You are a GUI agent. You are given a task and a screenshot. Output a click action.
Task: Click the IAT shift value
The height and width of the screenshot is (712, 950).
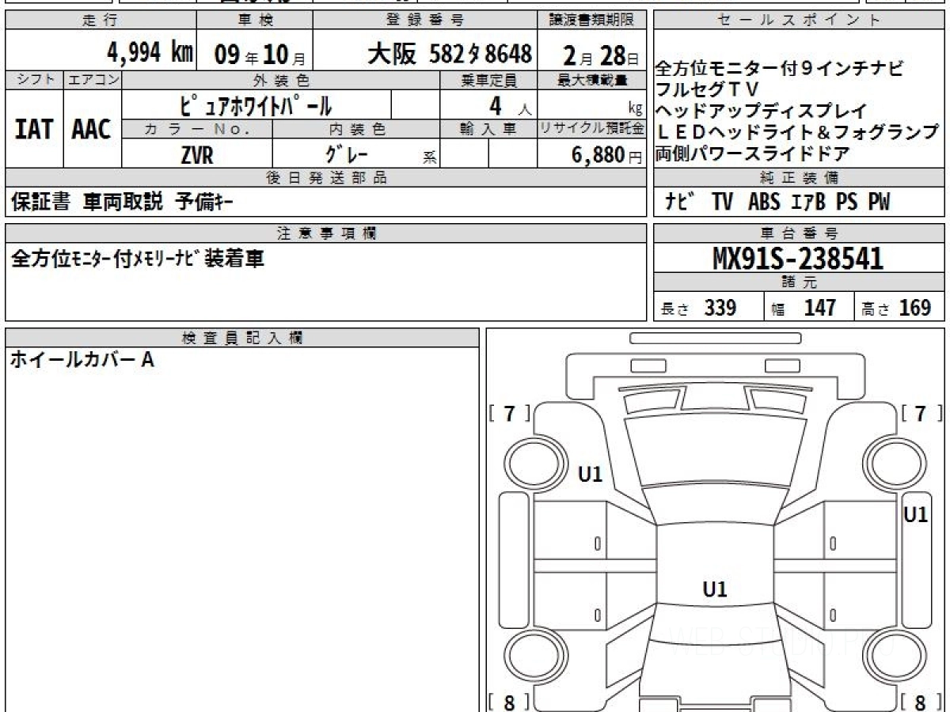pos(34,130)
